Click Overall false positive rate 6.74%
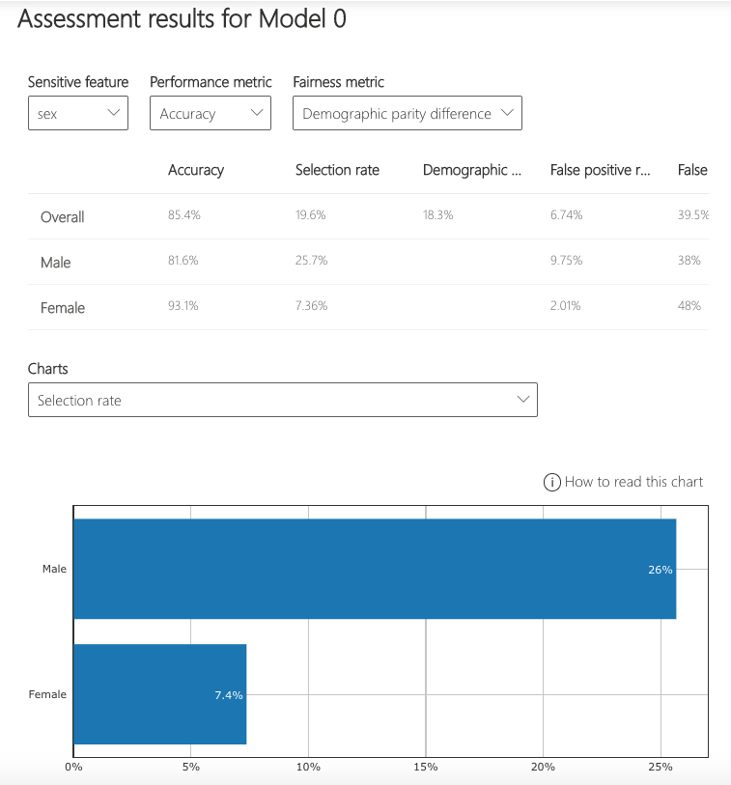Screen dimensions: 731x785 (566, 214)
